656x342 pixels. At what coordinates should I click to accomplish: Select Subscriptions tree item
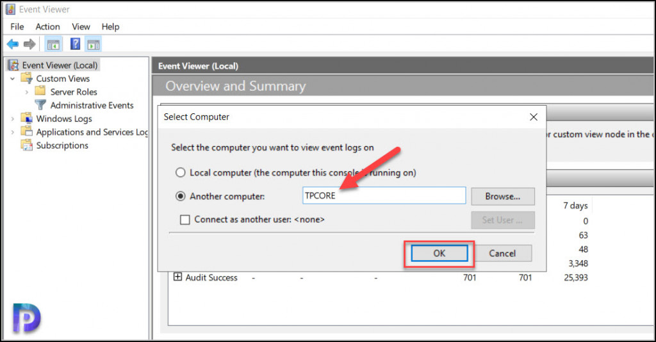point(62,145)
